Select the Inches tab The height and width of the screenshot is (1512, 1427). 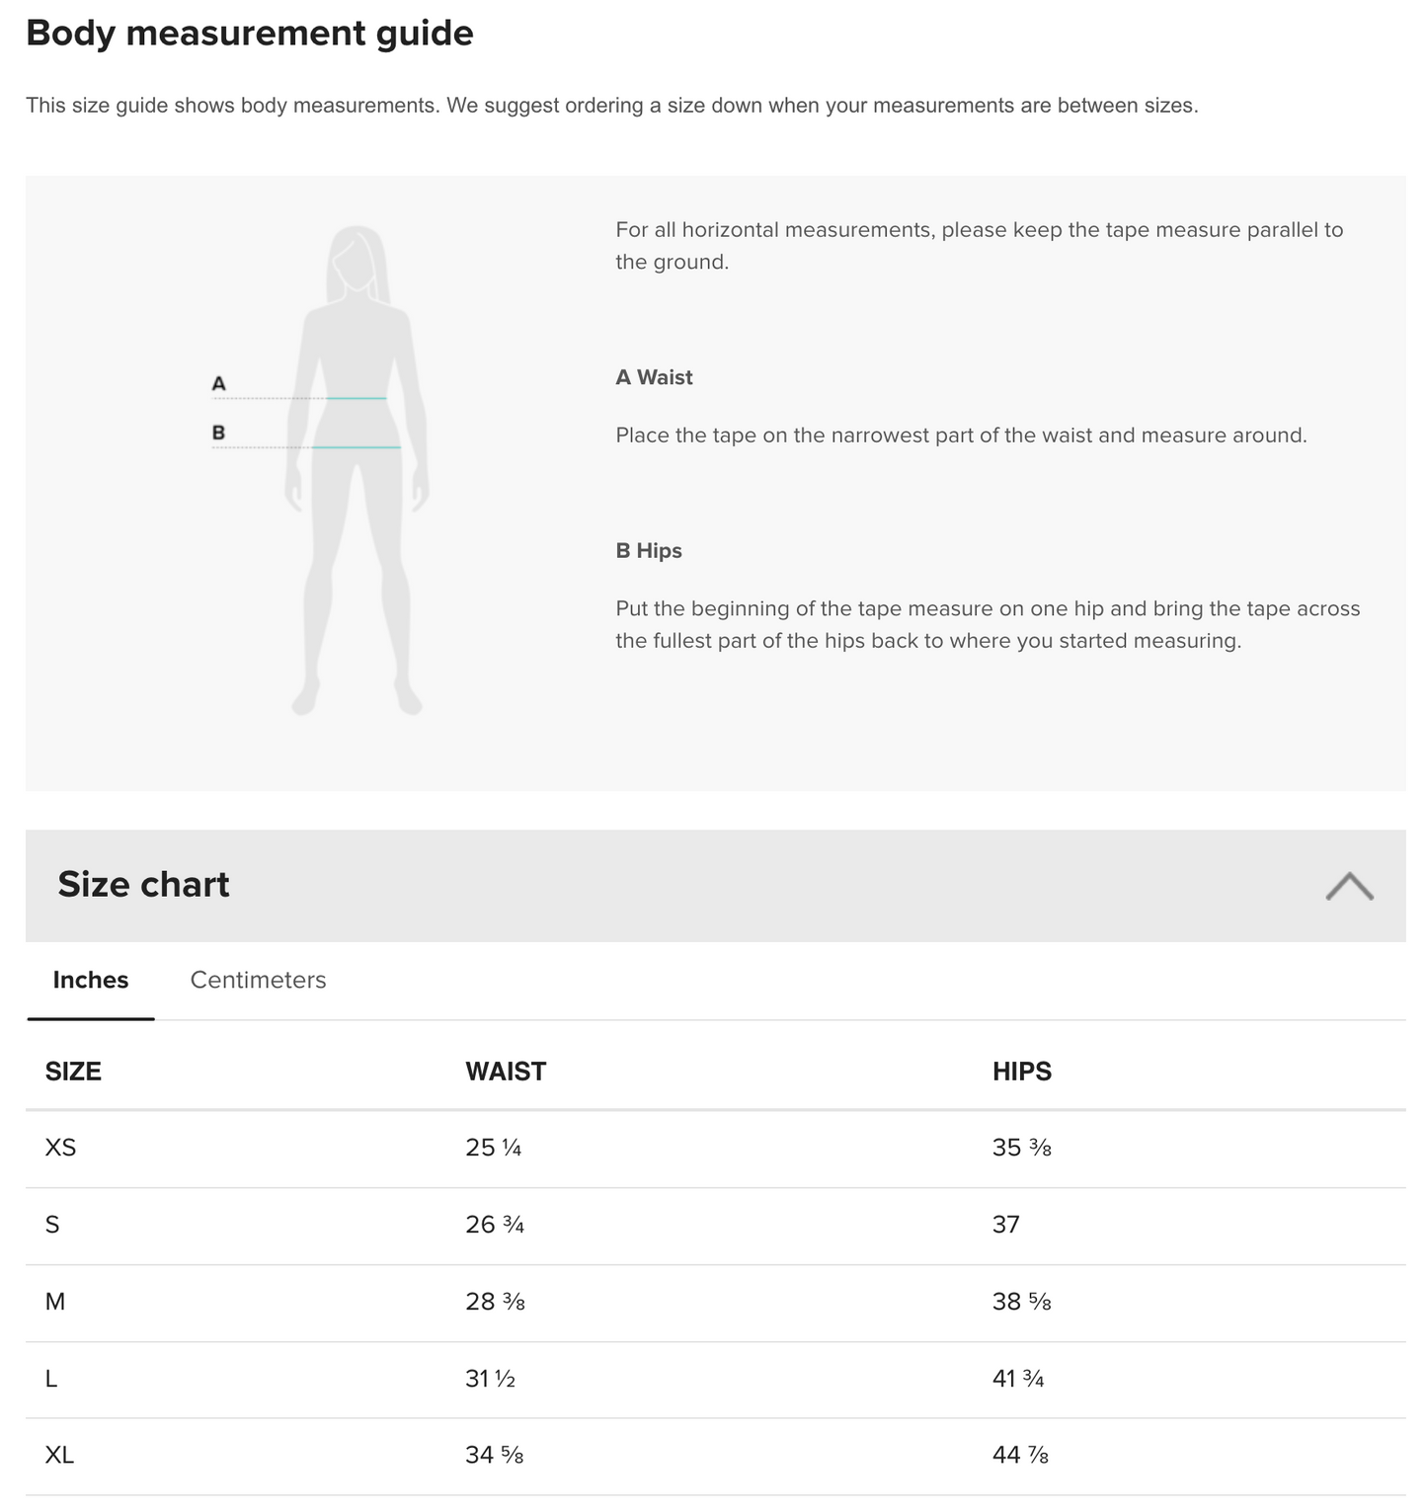[90, 980]
